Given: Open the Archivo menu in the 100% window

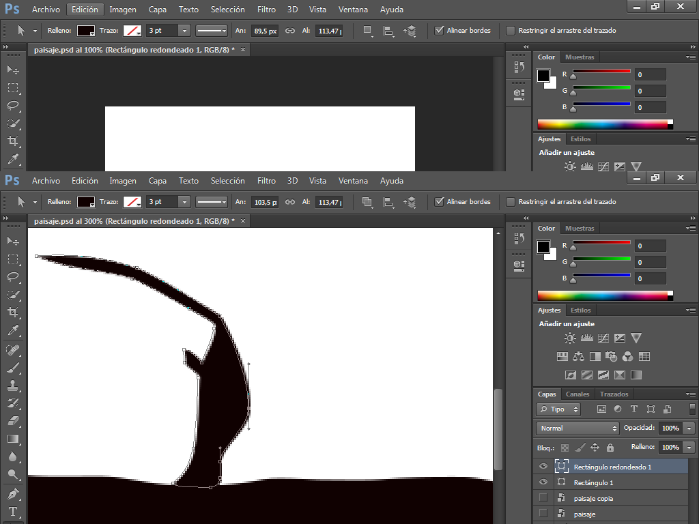Looking at the screenshot, I should [x=46, y=10].
